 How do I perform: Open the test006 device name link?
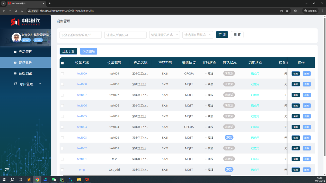pyautogui.click(x=82, y=106)
